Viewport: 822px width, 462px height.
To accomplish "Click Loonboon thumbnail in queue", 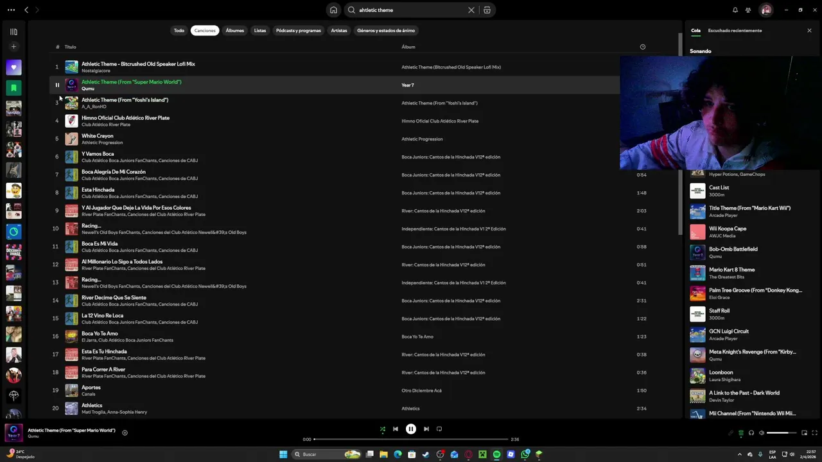I will click(697, 375).
